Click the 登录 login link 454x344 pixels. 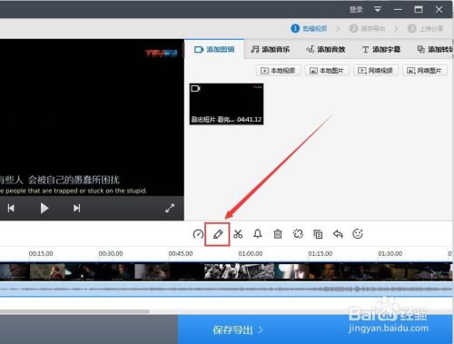tap(356, 9)
